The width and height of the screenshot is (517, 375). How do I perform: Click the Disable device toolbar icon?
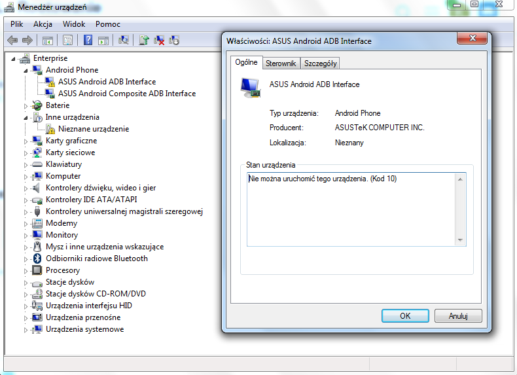tap(174, 41)
